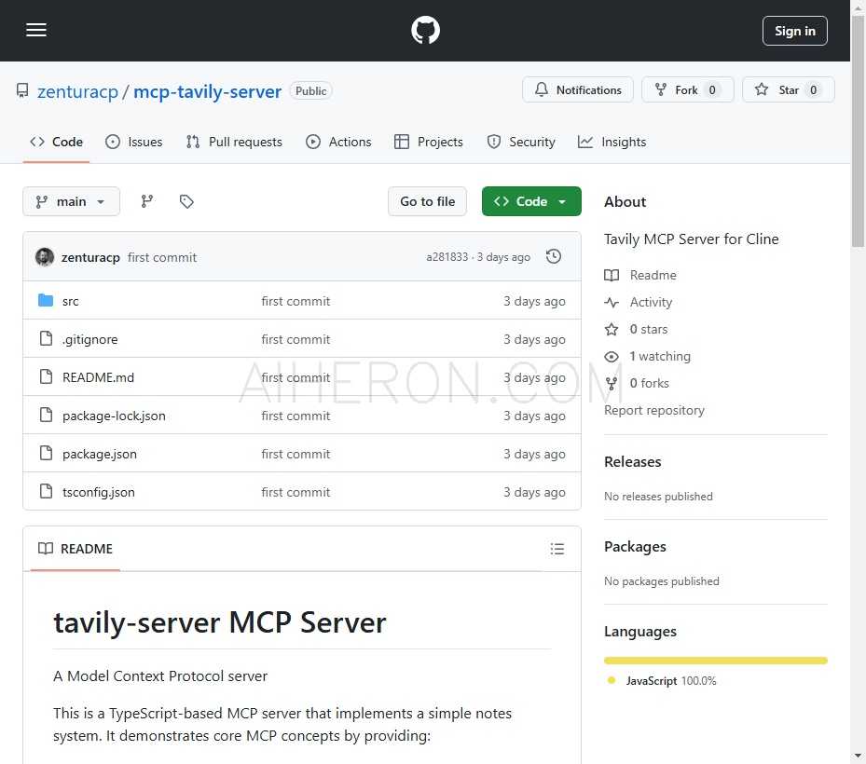View commit history via the clock icon
Viewport: 866px width, 764px height.
pyautogui.click(x=554, y=256)
